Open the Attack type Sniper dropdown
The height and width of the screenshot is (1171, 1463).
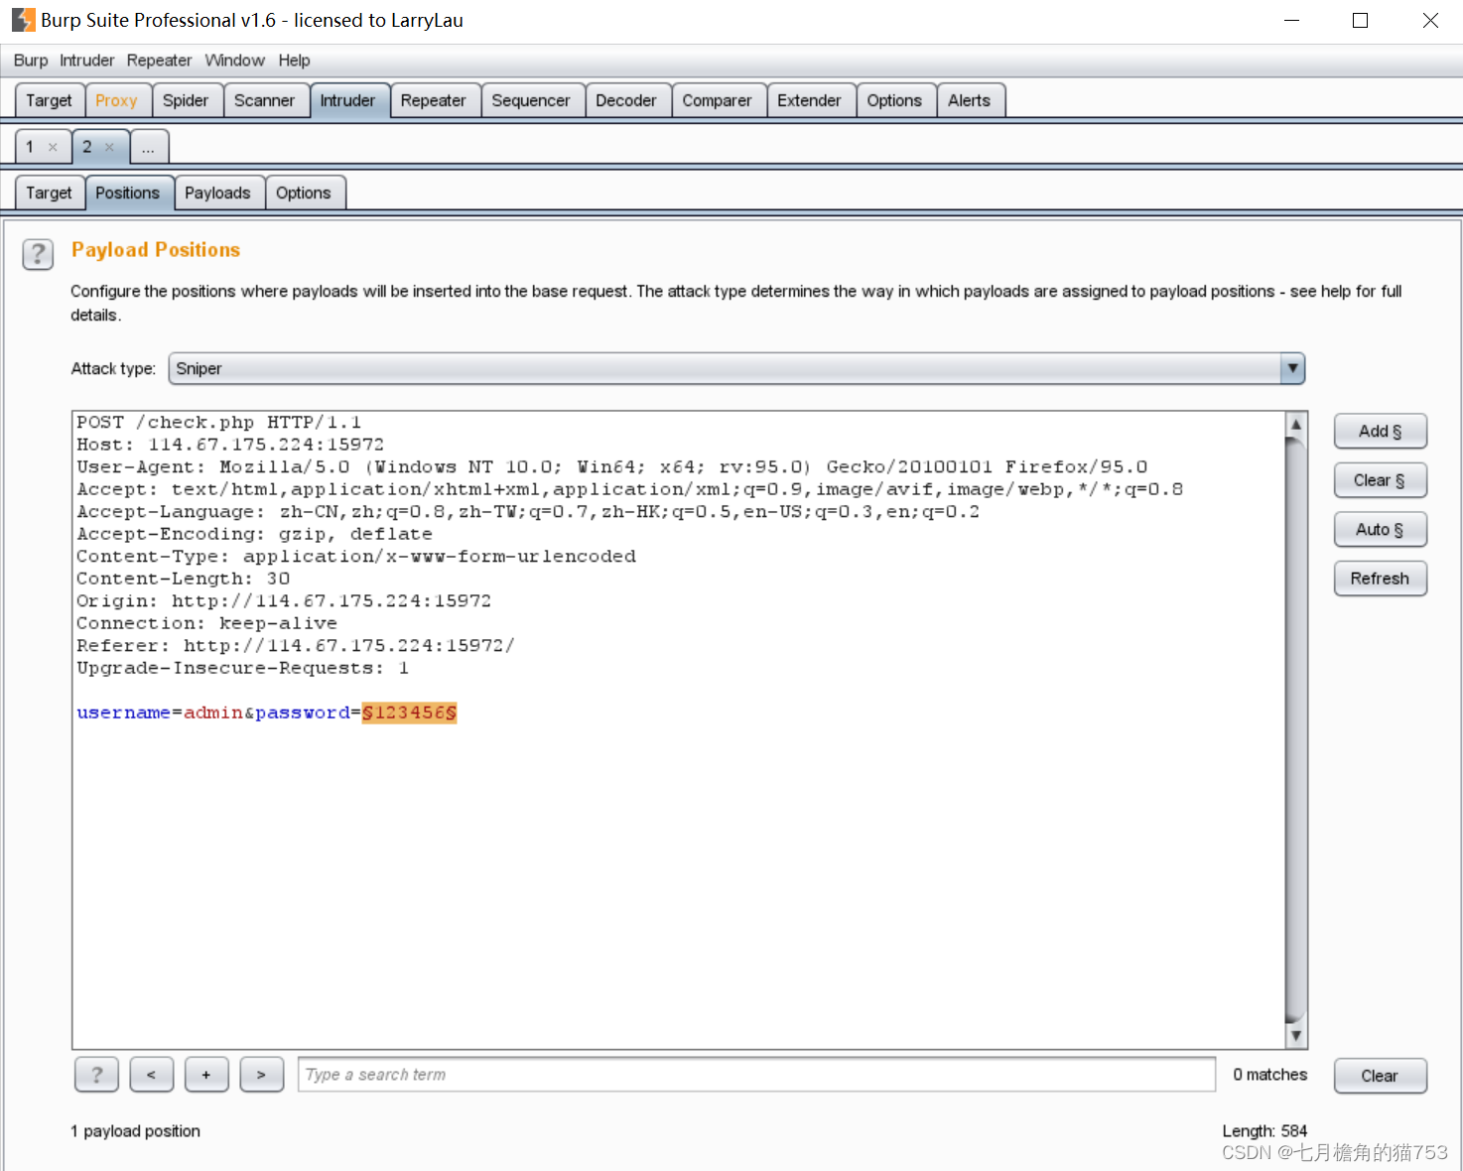point(736,368)
